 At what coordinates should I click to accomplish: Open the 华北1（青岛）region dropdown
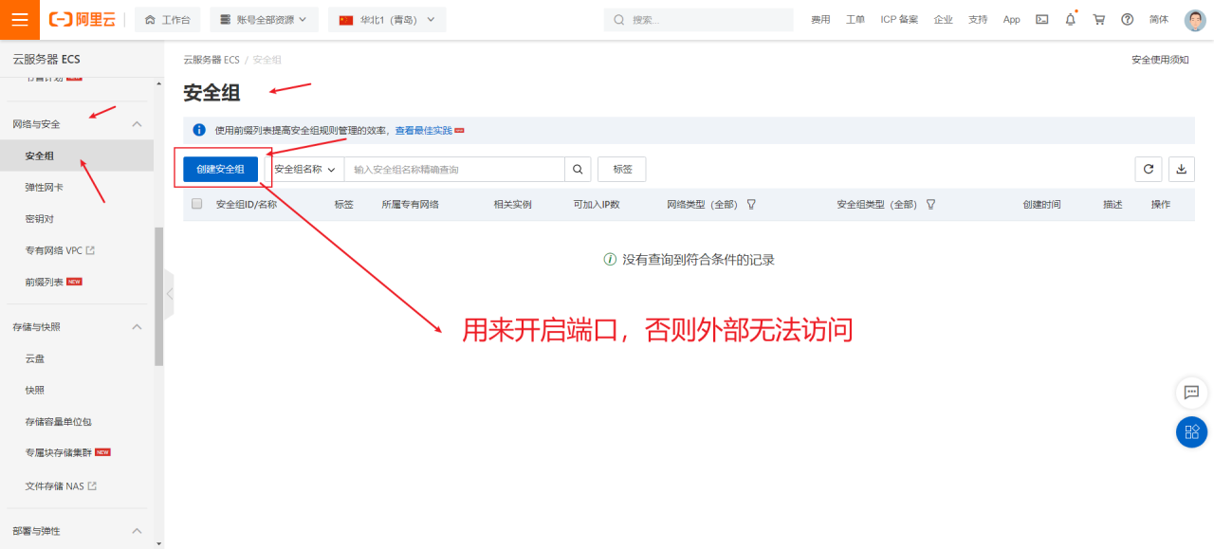[387, 19]
